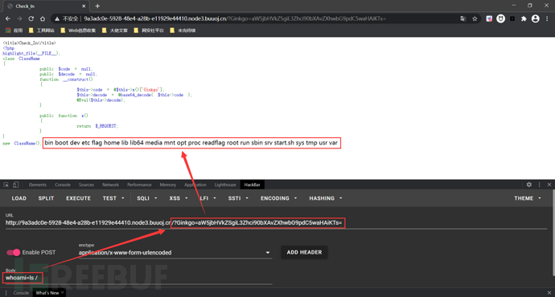Expand the SSTI dropdown
The image size is (555, 297).
click(x=238, y=198)
